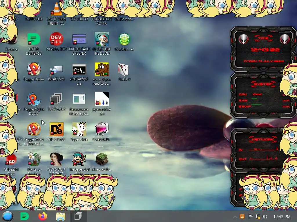The image size is (297, 222).
Task: Open File Explorer from taskbar
Action: click(61, 216)
